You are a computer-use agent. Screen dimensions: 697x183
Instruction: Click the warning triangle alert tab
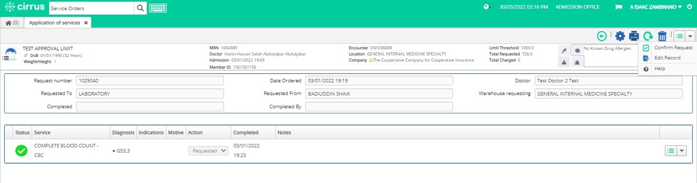[564, 62]
